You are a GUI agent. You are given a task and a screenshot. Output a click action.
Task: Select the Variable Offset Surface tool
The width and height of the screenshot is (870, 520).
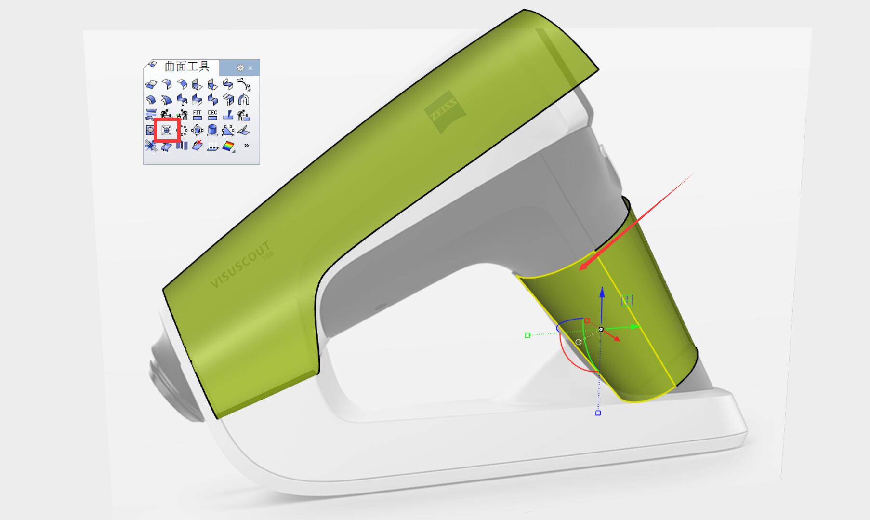click(166, 100)
